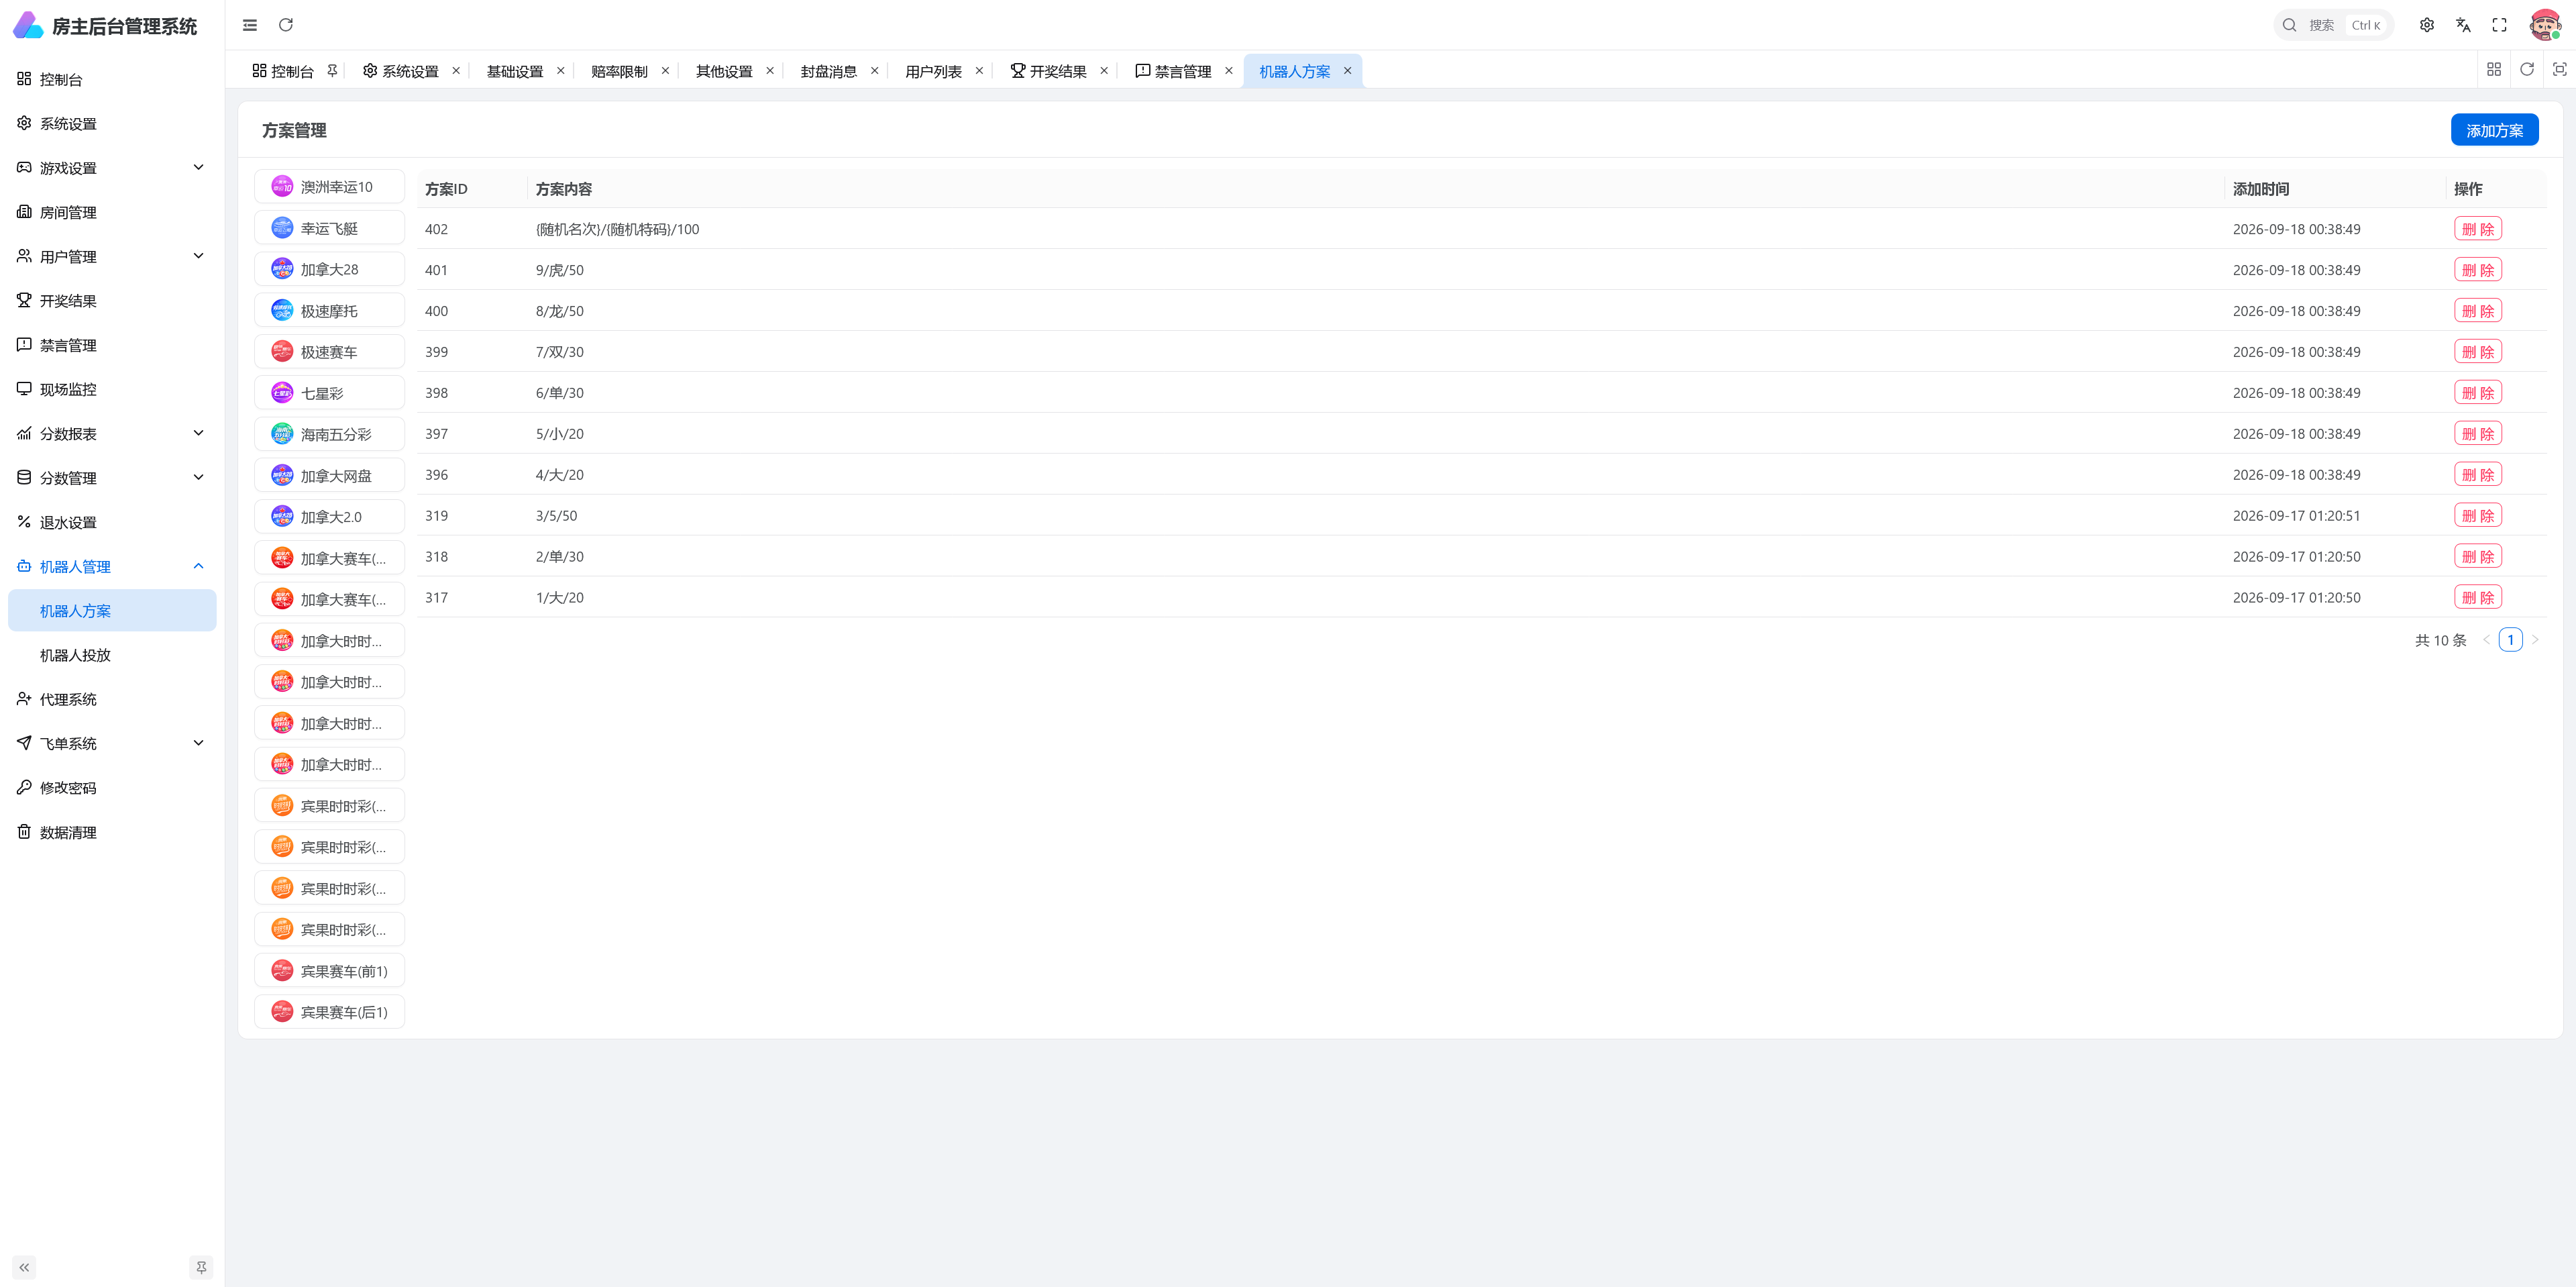Delete plan 319 with 删除 button
Screen dimensions: 2576x1287
pos(2478,516)
